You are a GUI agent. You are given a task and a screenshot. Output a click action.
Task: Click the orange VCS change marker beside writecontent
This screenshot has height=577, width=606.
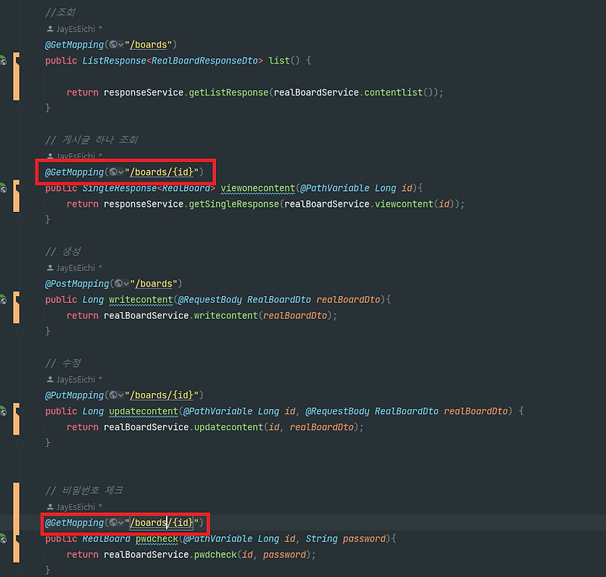pyautogui.click(x=15, y=307)
